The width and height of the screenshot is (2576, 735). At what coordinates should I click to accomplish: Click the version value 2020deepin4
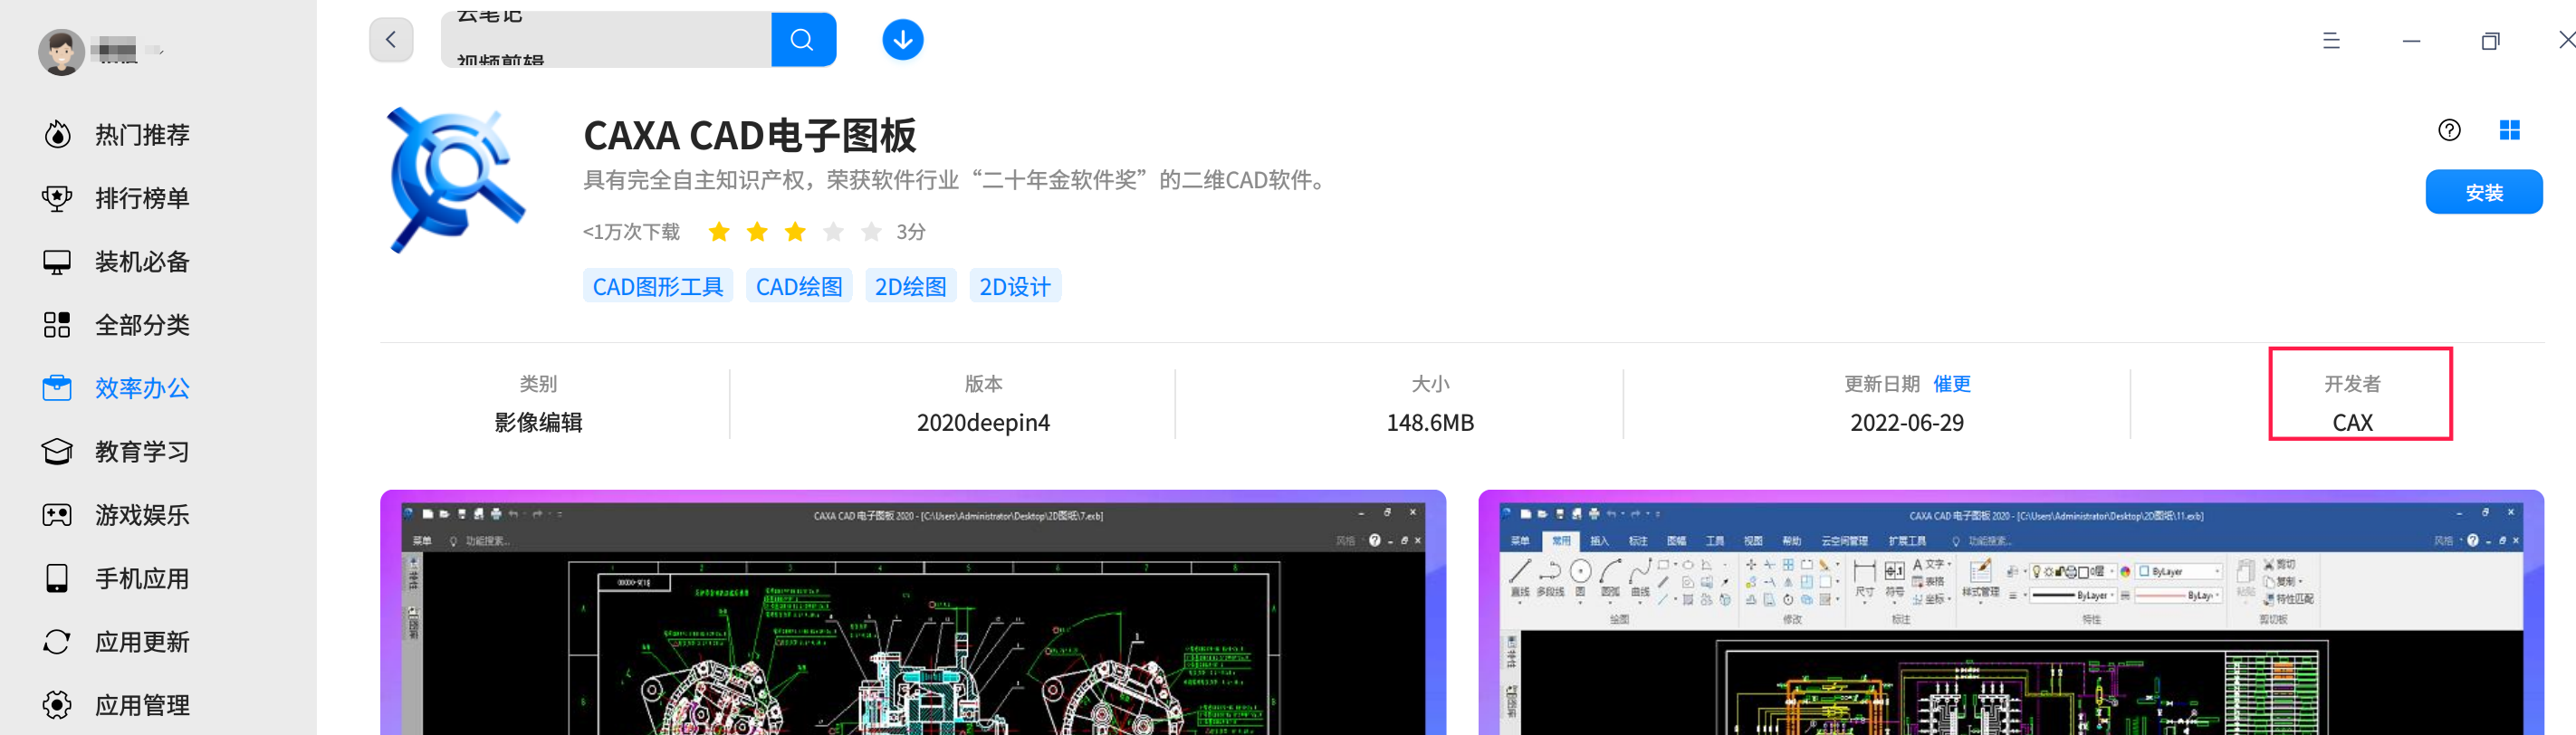[x=983, y=423]
